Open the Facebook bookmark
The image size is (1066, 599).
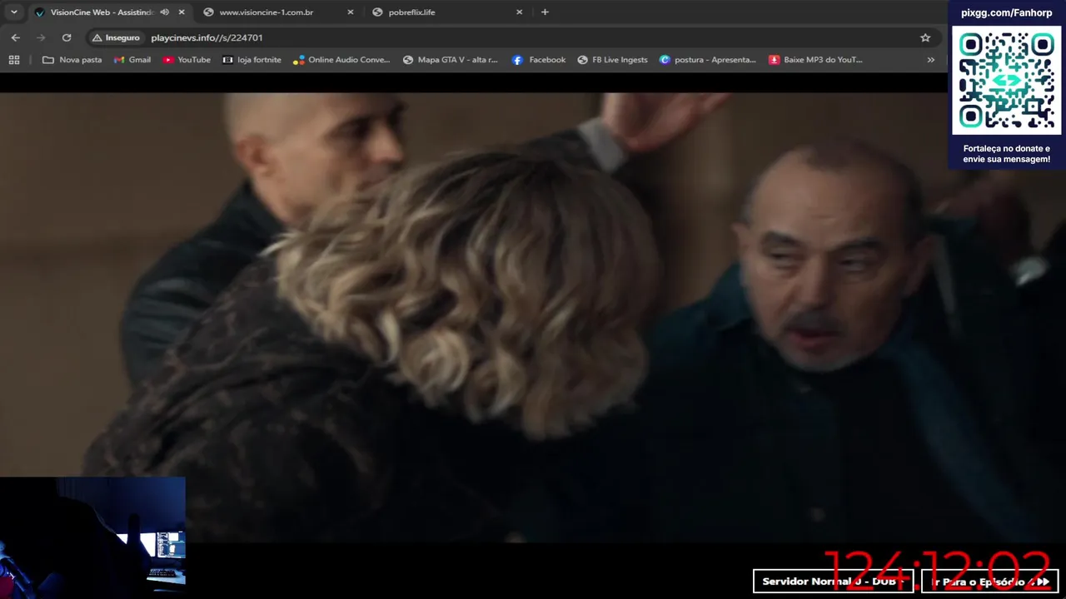click(539, 60)
